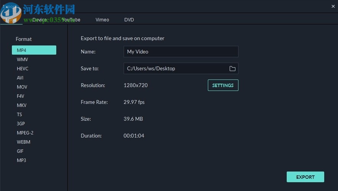Select MOV format
Screen dimensions: 338x191
click(x=22, y=87)
